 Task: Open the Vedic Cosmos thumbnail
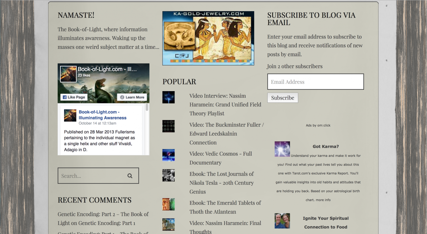[x=168, y=155]
